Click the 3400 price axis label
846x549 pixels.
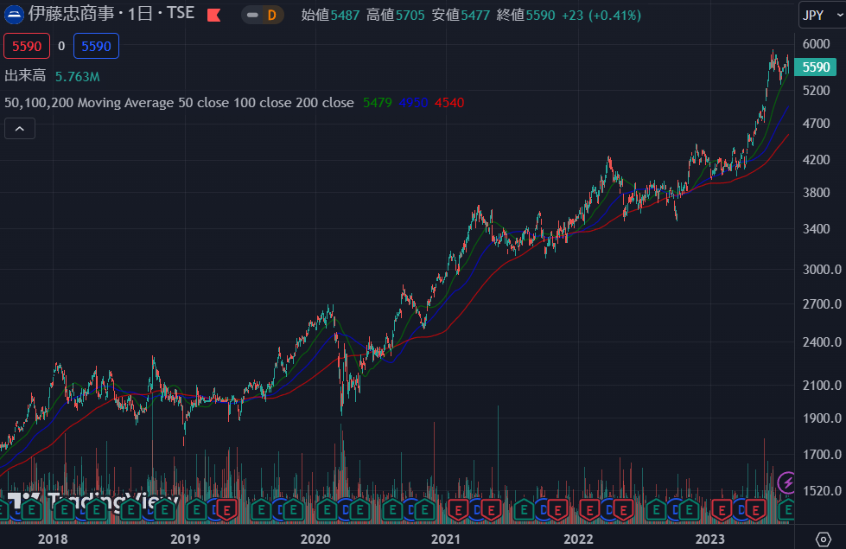pos(816,229)
